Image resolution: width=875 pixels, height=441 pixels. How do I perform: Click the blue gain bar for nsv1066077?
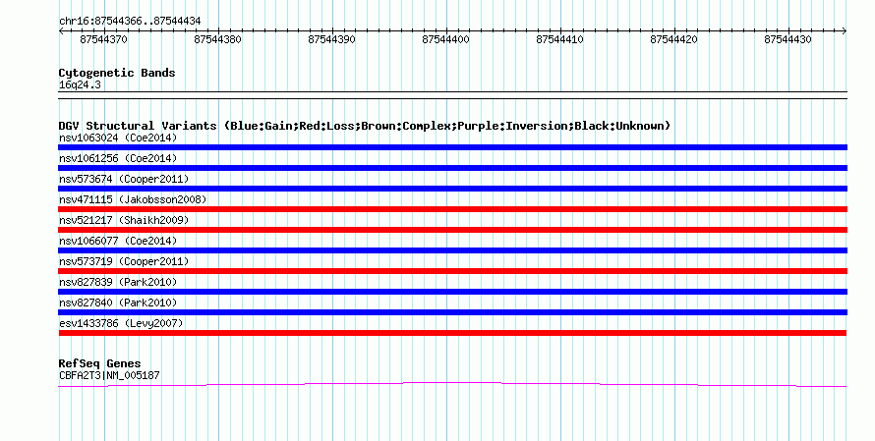coord(452,250)
